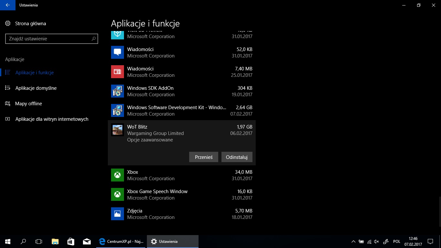Select Windows Software Development Kit entry name
The width and height of the screenshot is (441, 248).
177,108
